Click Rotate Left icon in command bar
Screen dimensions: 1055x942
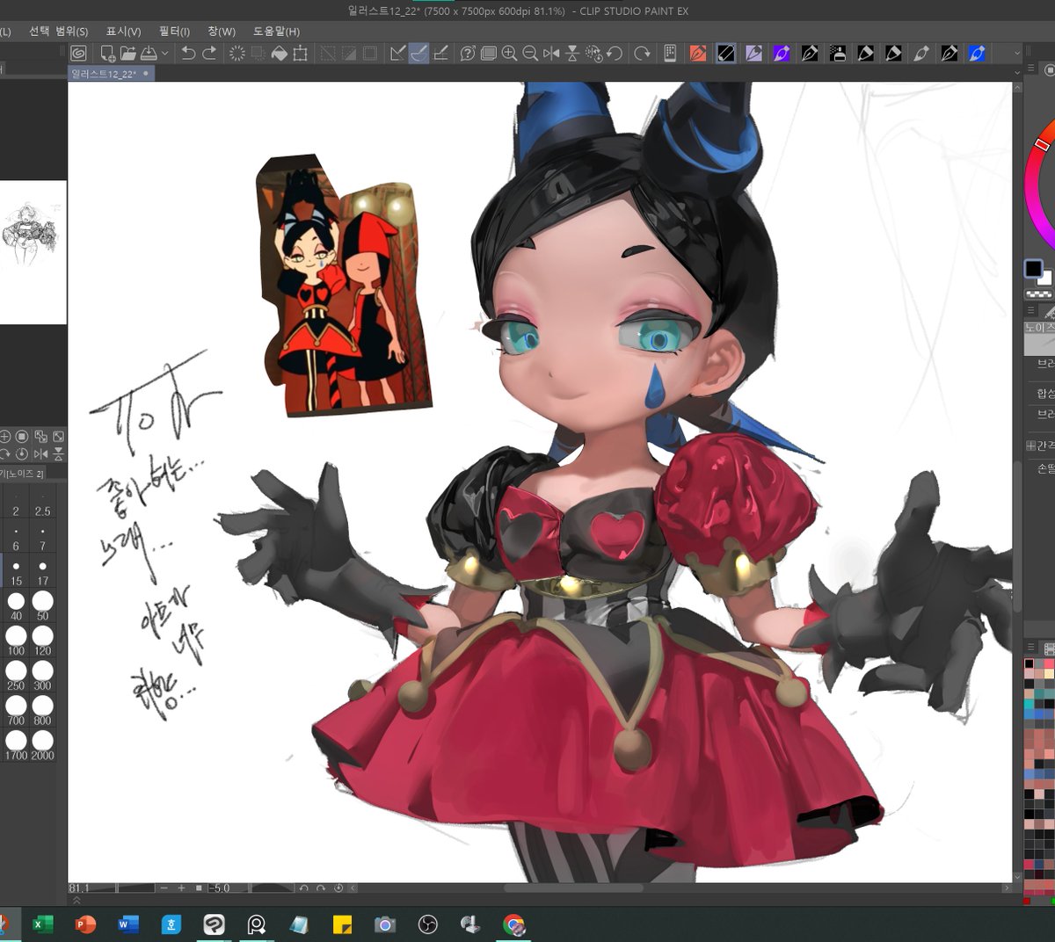point(615,54)
